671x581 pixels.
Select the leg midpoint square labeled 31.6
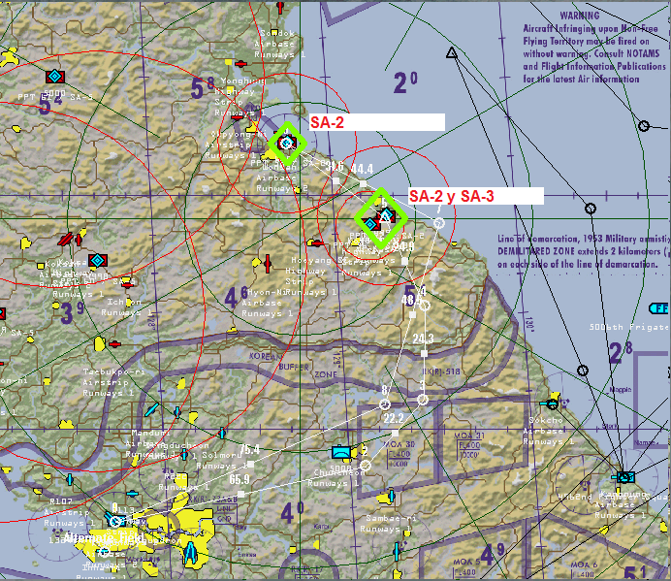pyautogui.click(x=335, y=181)
